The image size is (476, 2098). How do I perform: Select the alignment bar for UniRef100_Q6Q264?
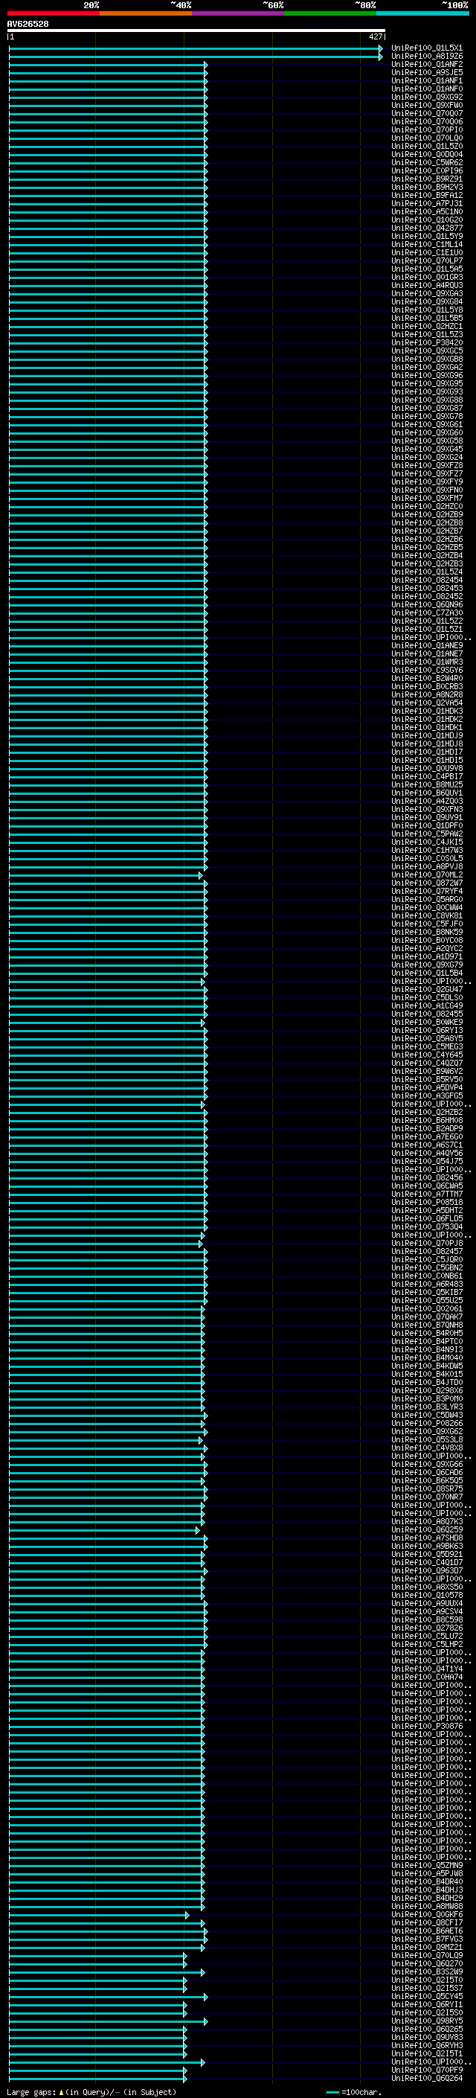(x=97, y=2079)
